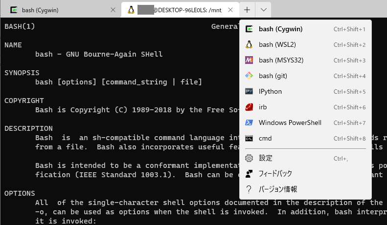Click the Ctrl+Shift+4 shortcut label

(349, 76)
